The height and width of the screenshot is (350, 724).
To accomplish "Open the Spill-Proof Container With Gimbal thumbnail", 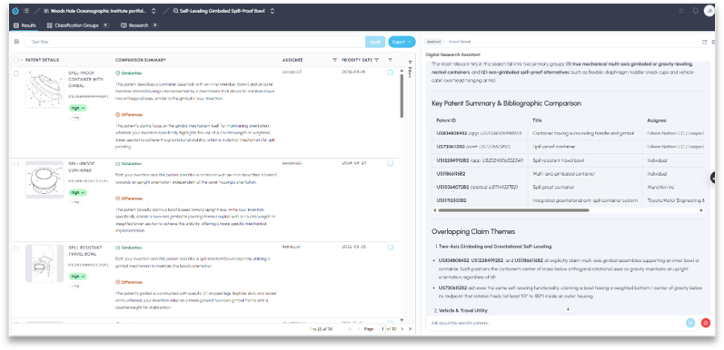I will (45, 89).
